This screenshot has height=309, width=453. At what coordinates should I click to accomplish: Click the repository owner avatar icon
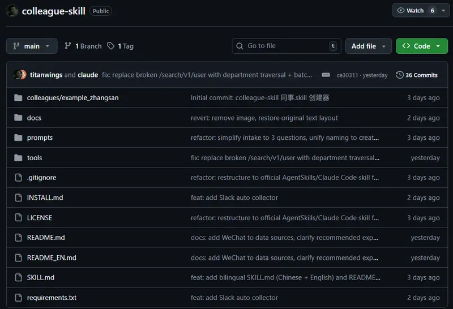point(12,11)
